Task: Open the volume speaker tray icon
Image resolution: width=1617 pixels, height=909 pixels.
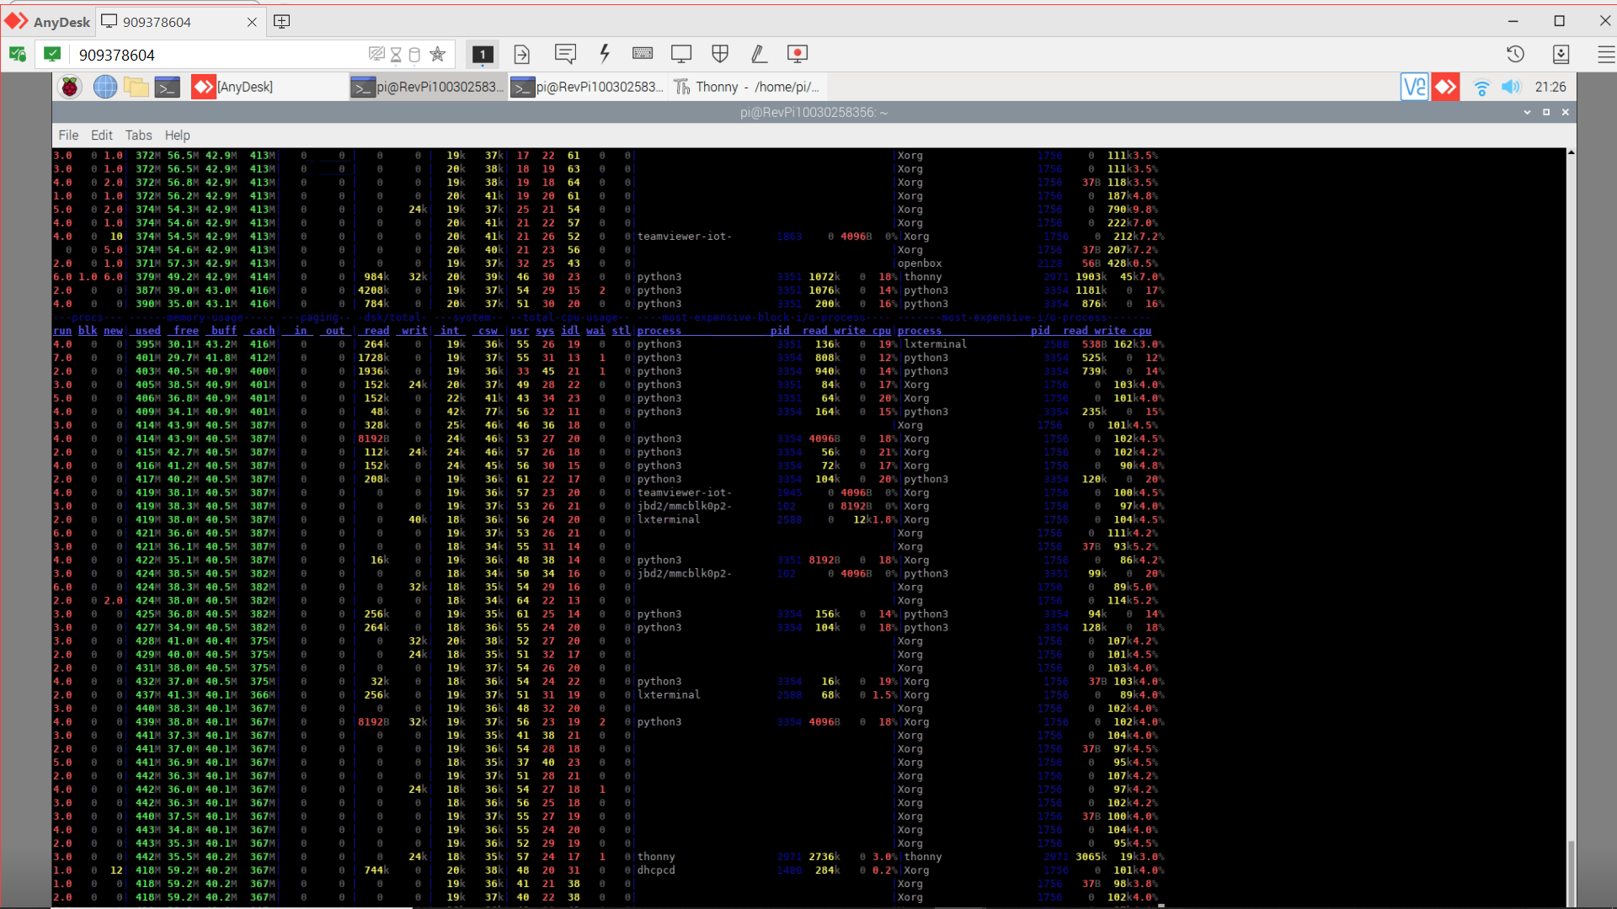Action: (x=1512, y=87)
